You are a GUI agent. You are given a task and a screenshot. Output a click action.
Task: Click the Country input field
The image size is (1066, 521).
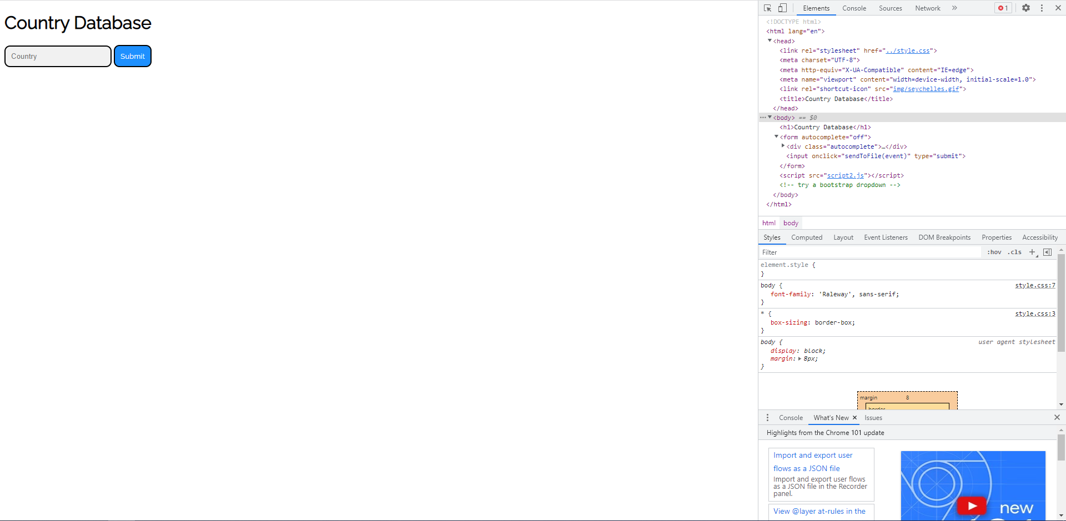pos(57,56)
